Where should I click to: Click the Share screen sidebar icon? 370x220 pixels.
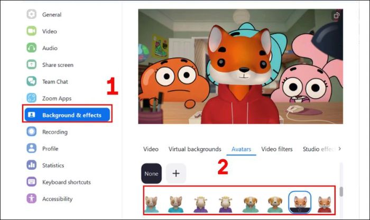31,64
